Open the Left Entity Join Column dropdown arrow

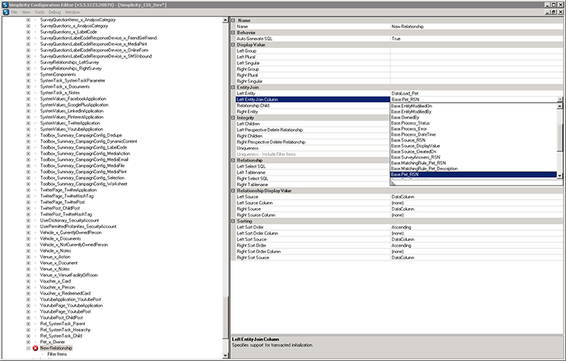click(560, 100)
